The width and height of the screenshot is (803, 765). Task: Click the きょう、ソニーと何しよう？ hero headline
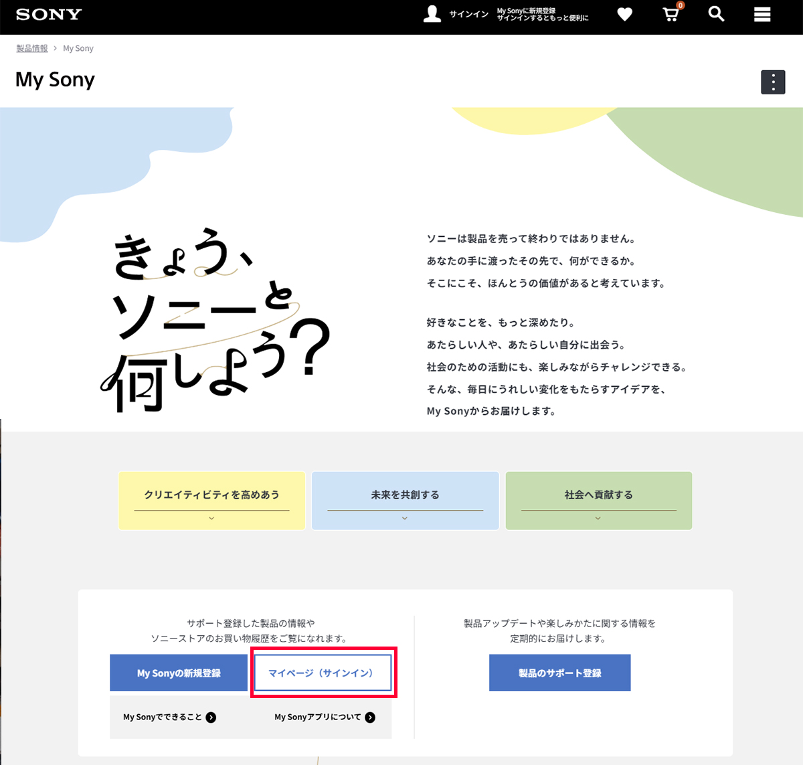coord(216,320)
